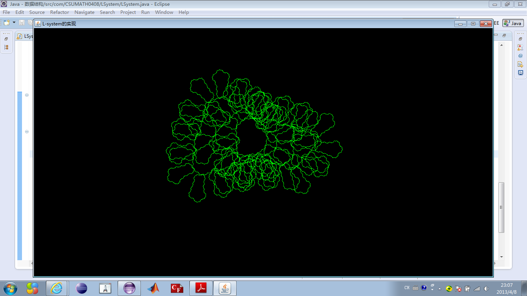Minimize the Eclipse main window
This screenshot has height=296, width=527.
point(495,4)
